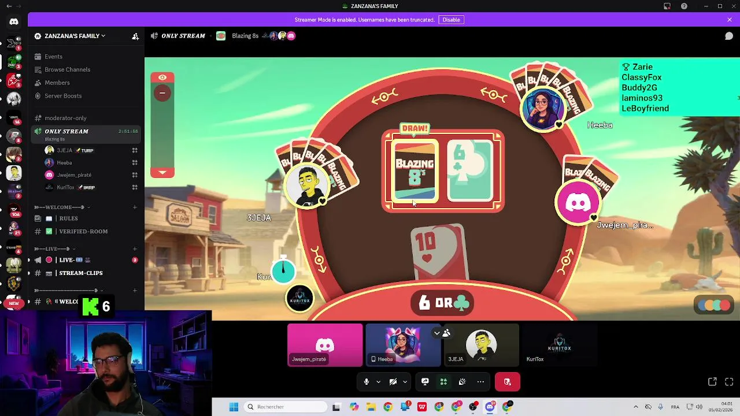Add channel to WELCOME category plus icon
The height and width of the screenshot is (416, 740).
[135, 207]
